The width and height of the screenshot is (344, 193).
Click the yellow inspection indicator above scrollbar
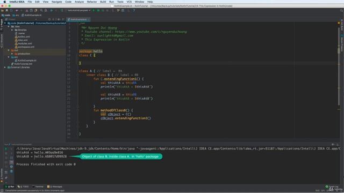pos(339,23)
